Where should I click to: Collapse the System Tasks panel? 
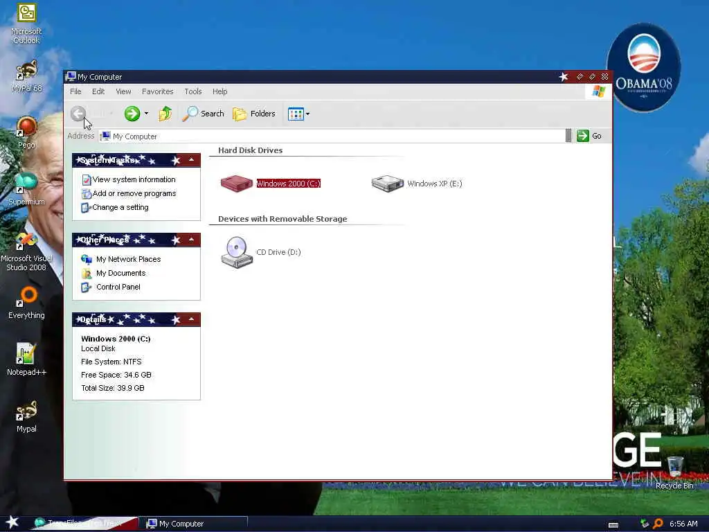pos(191,160)
